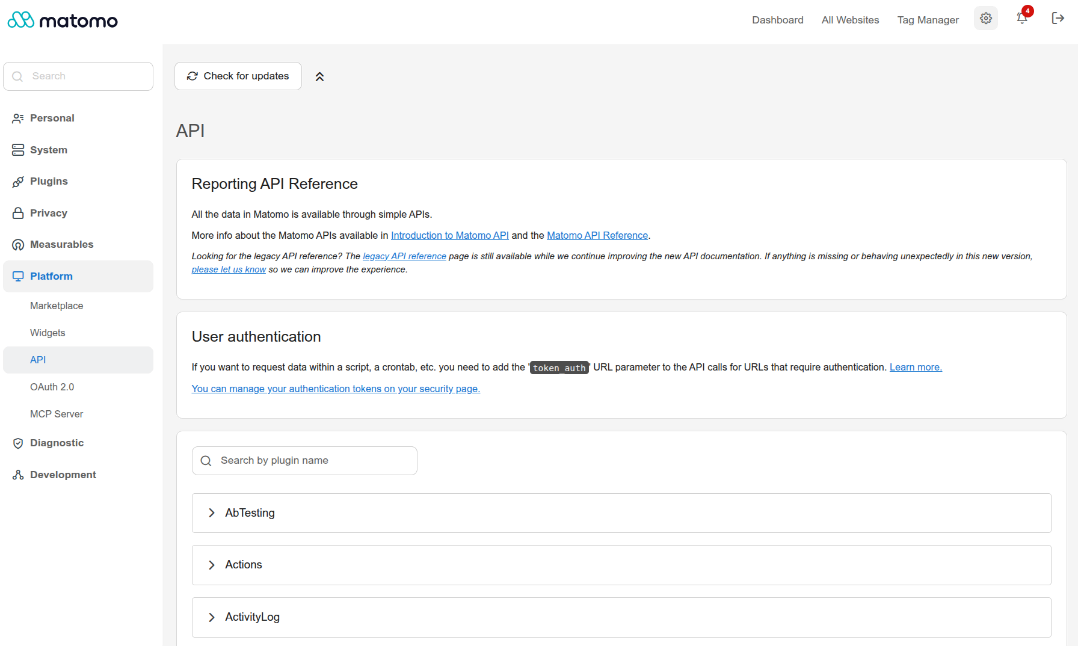
Task: Click the Measurables icon
Action: coord(18,245)
